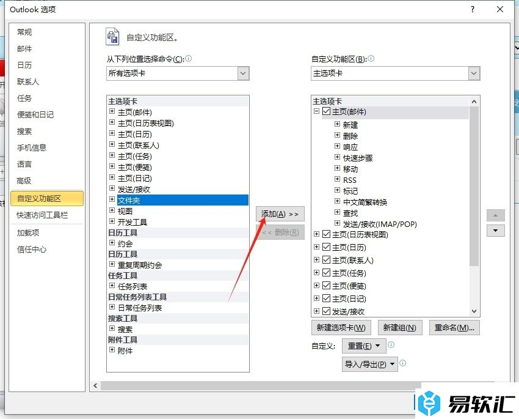Click the 添加(A) >> button
The height and width of the screenshot is (419, 519).
280,214
